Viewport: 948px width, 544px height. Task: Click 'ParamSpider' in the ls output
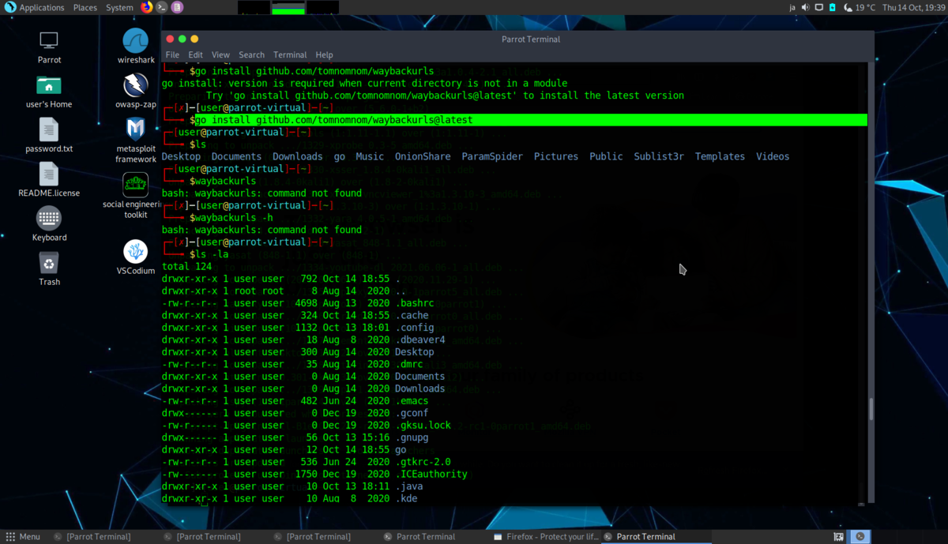492,156
